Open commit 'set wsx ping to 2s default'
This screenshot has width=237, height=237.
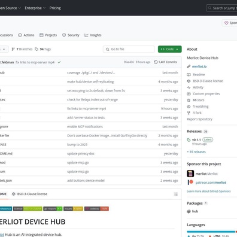pyautogui.click(x=96, y=90)
